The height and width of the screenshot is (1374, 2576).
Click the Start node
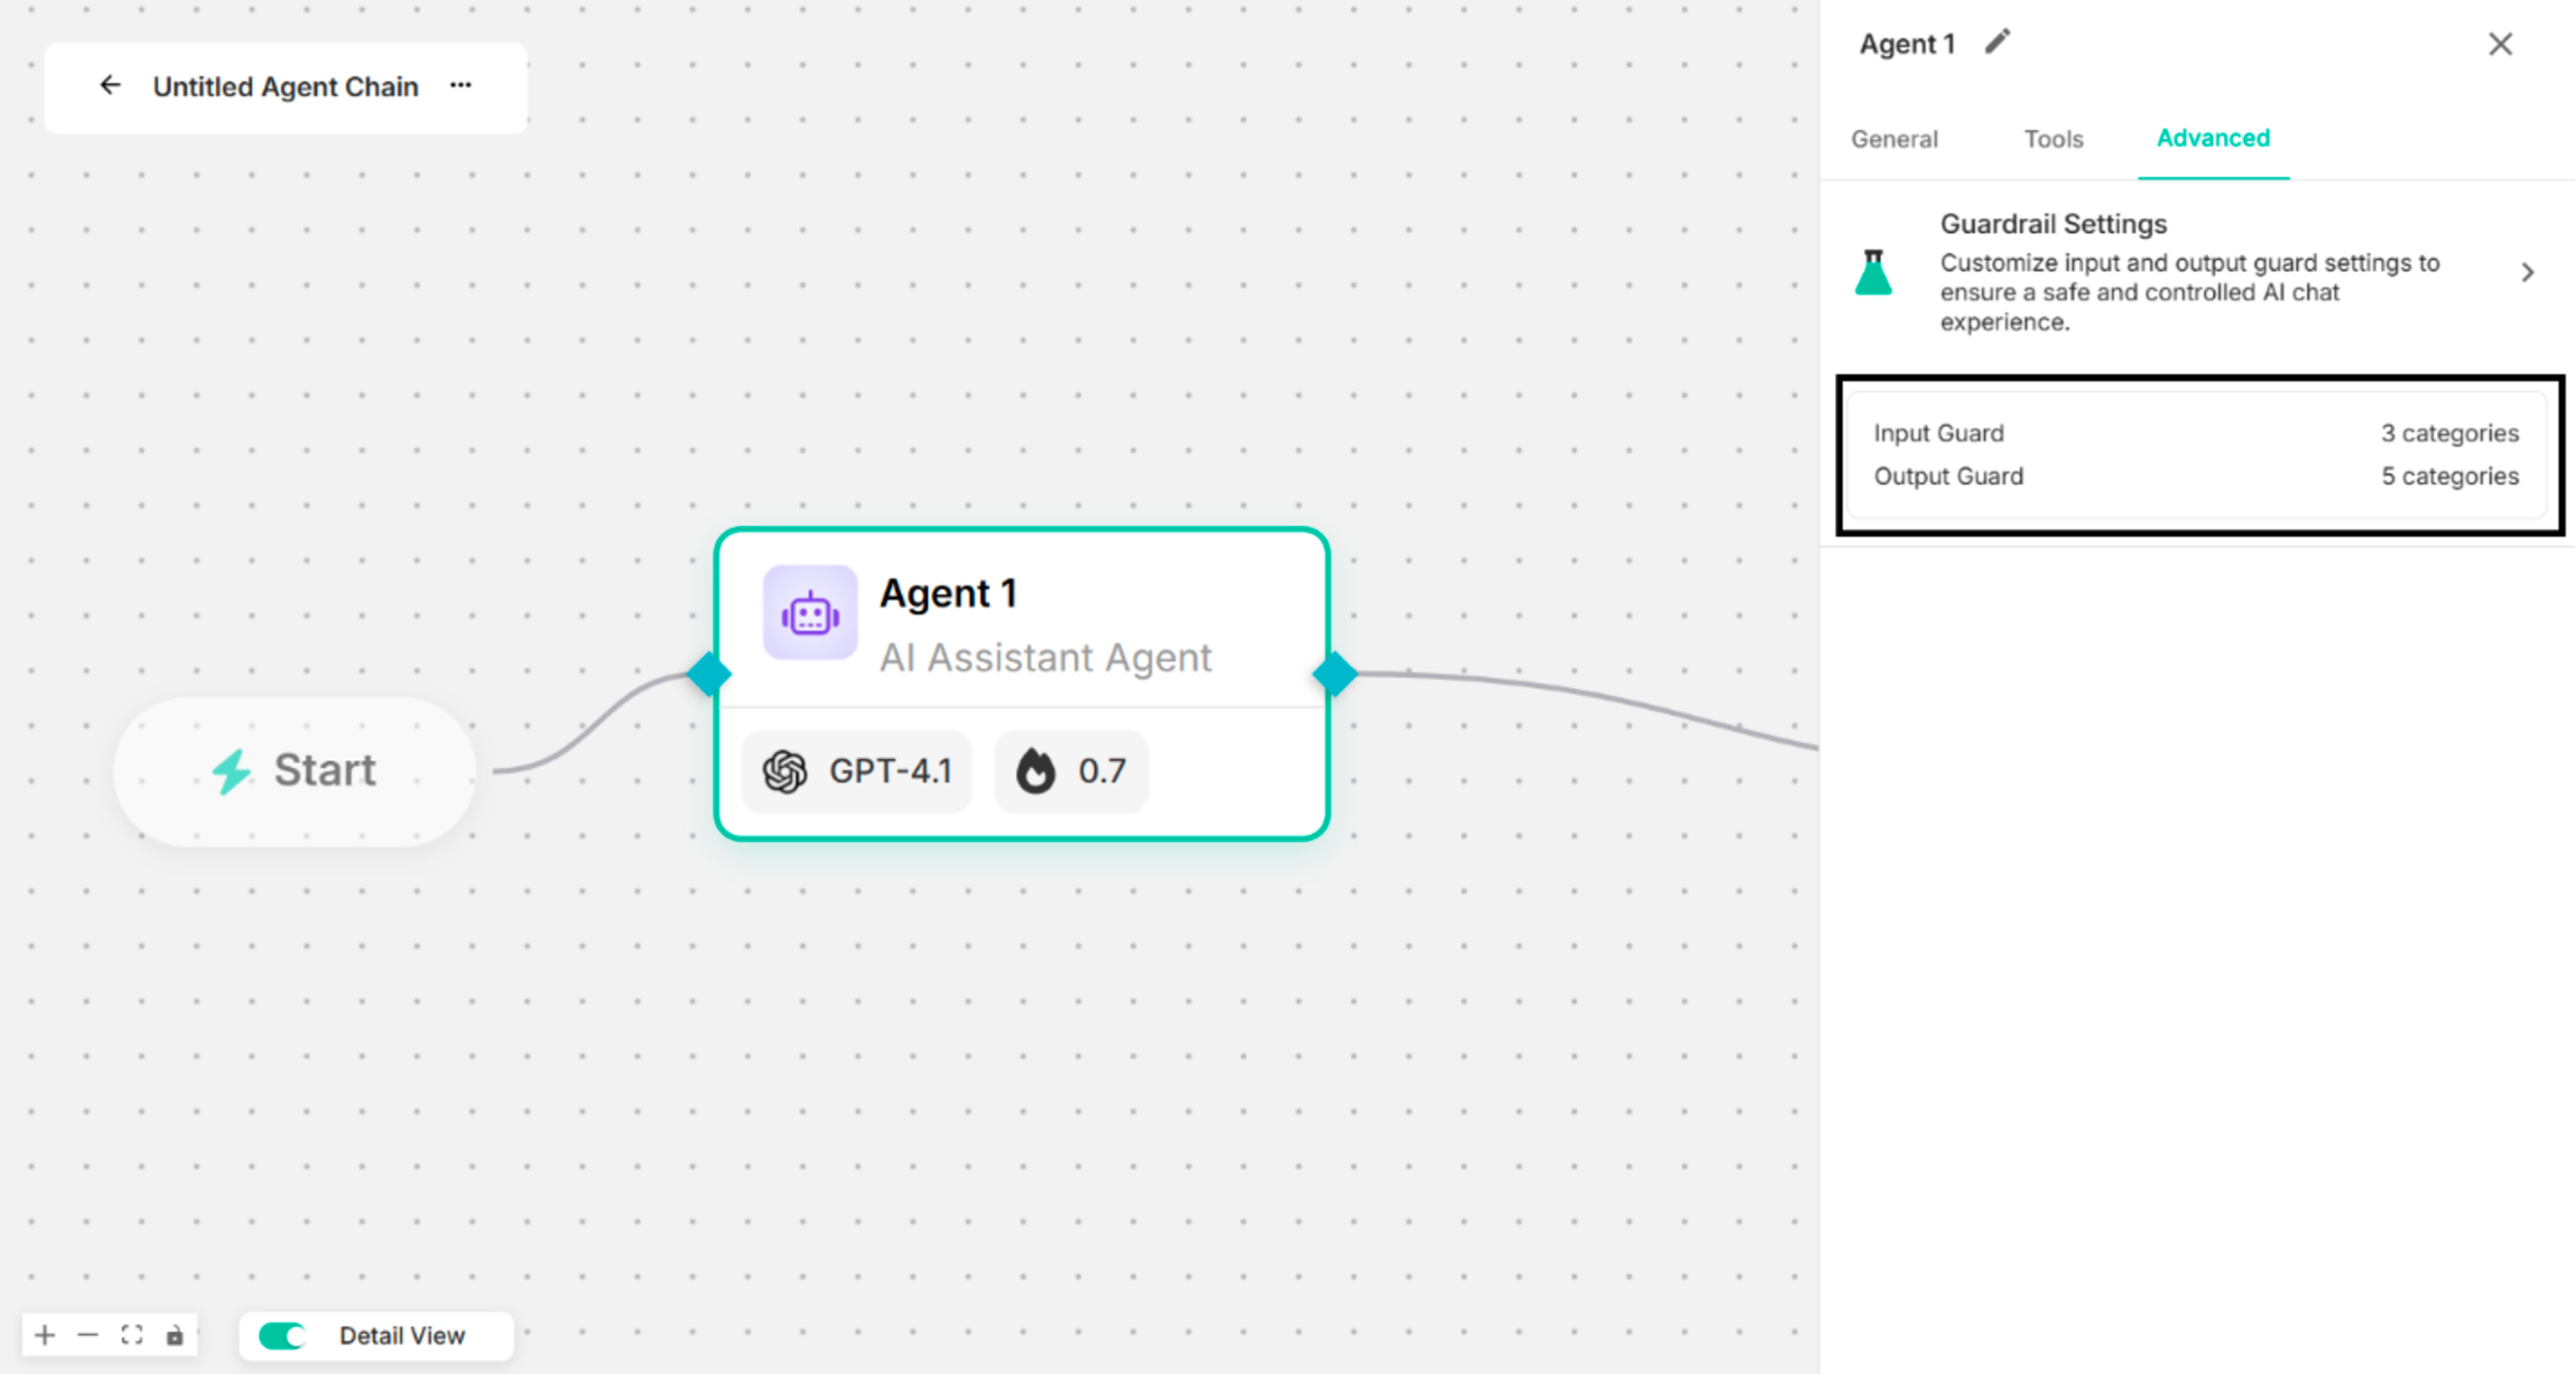pos(294,771)
